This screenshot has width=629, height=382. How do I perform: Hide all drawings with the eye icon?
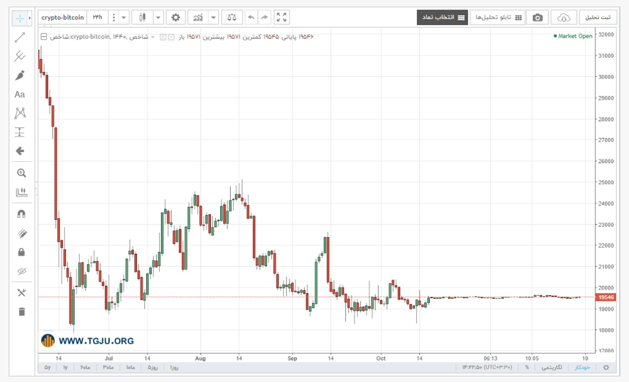point(22,271)
